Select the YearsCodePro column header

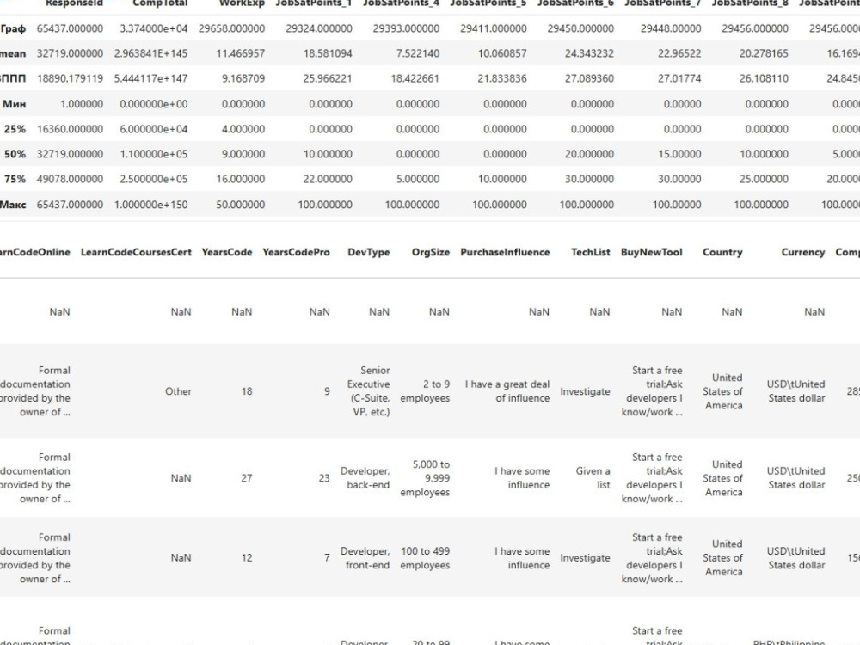pyautogui.click(x=296, y=252)
